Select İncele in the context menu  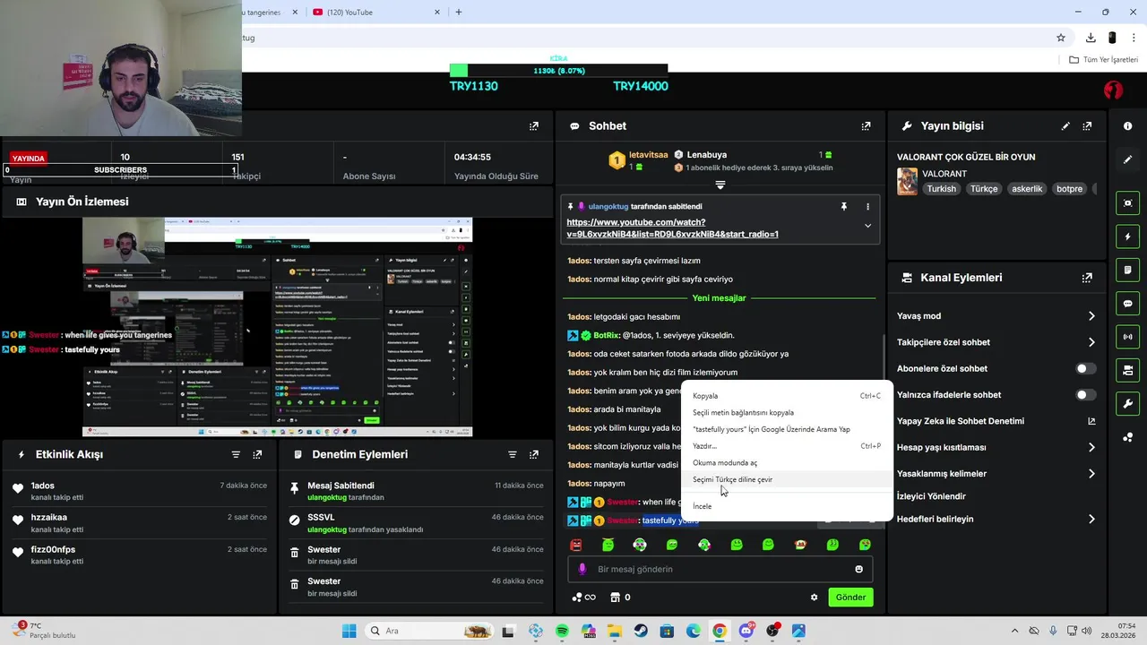point(787,506)
